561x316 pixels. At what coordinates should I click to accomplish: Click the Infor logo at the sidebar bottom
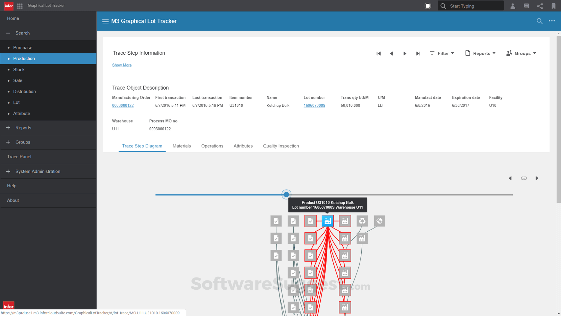(9, 305)
